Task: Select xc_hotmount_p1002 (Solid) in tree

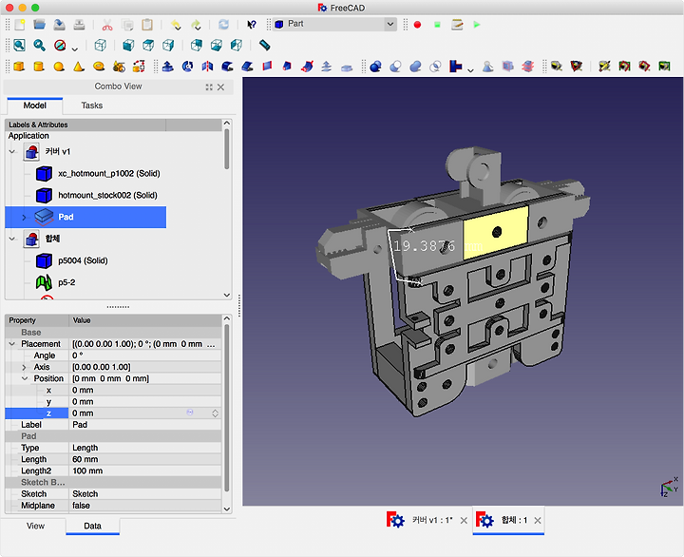Action: pyautogui.click(x=107, y=174)
